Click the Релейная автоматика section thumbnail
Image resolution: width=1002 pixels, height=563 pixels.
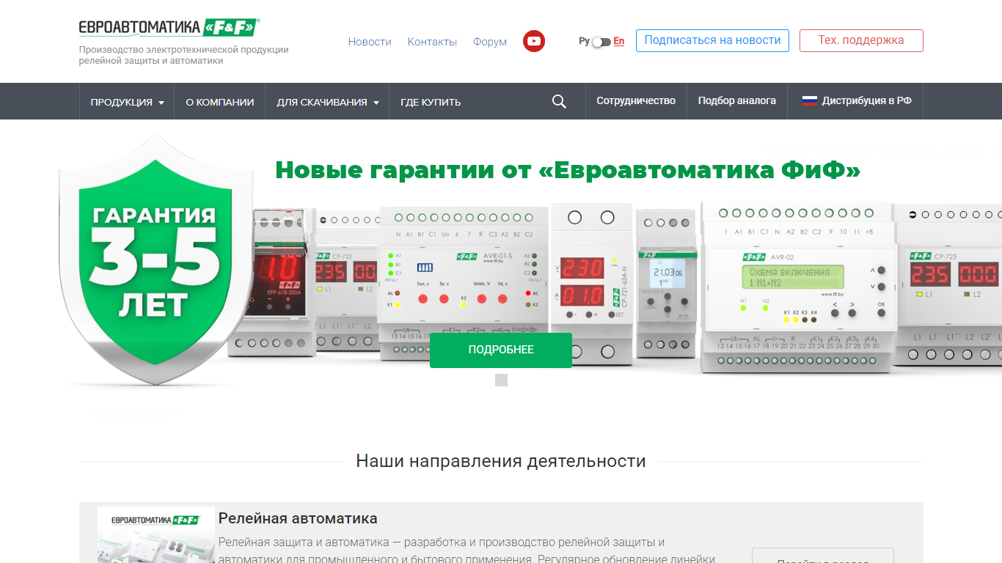point(156,534)
